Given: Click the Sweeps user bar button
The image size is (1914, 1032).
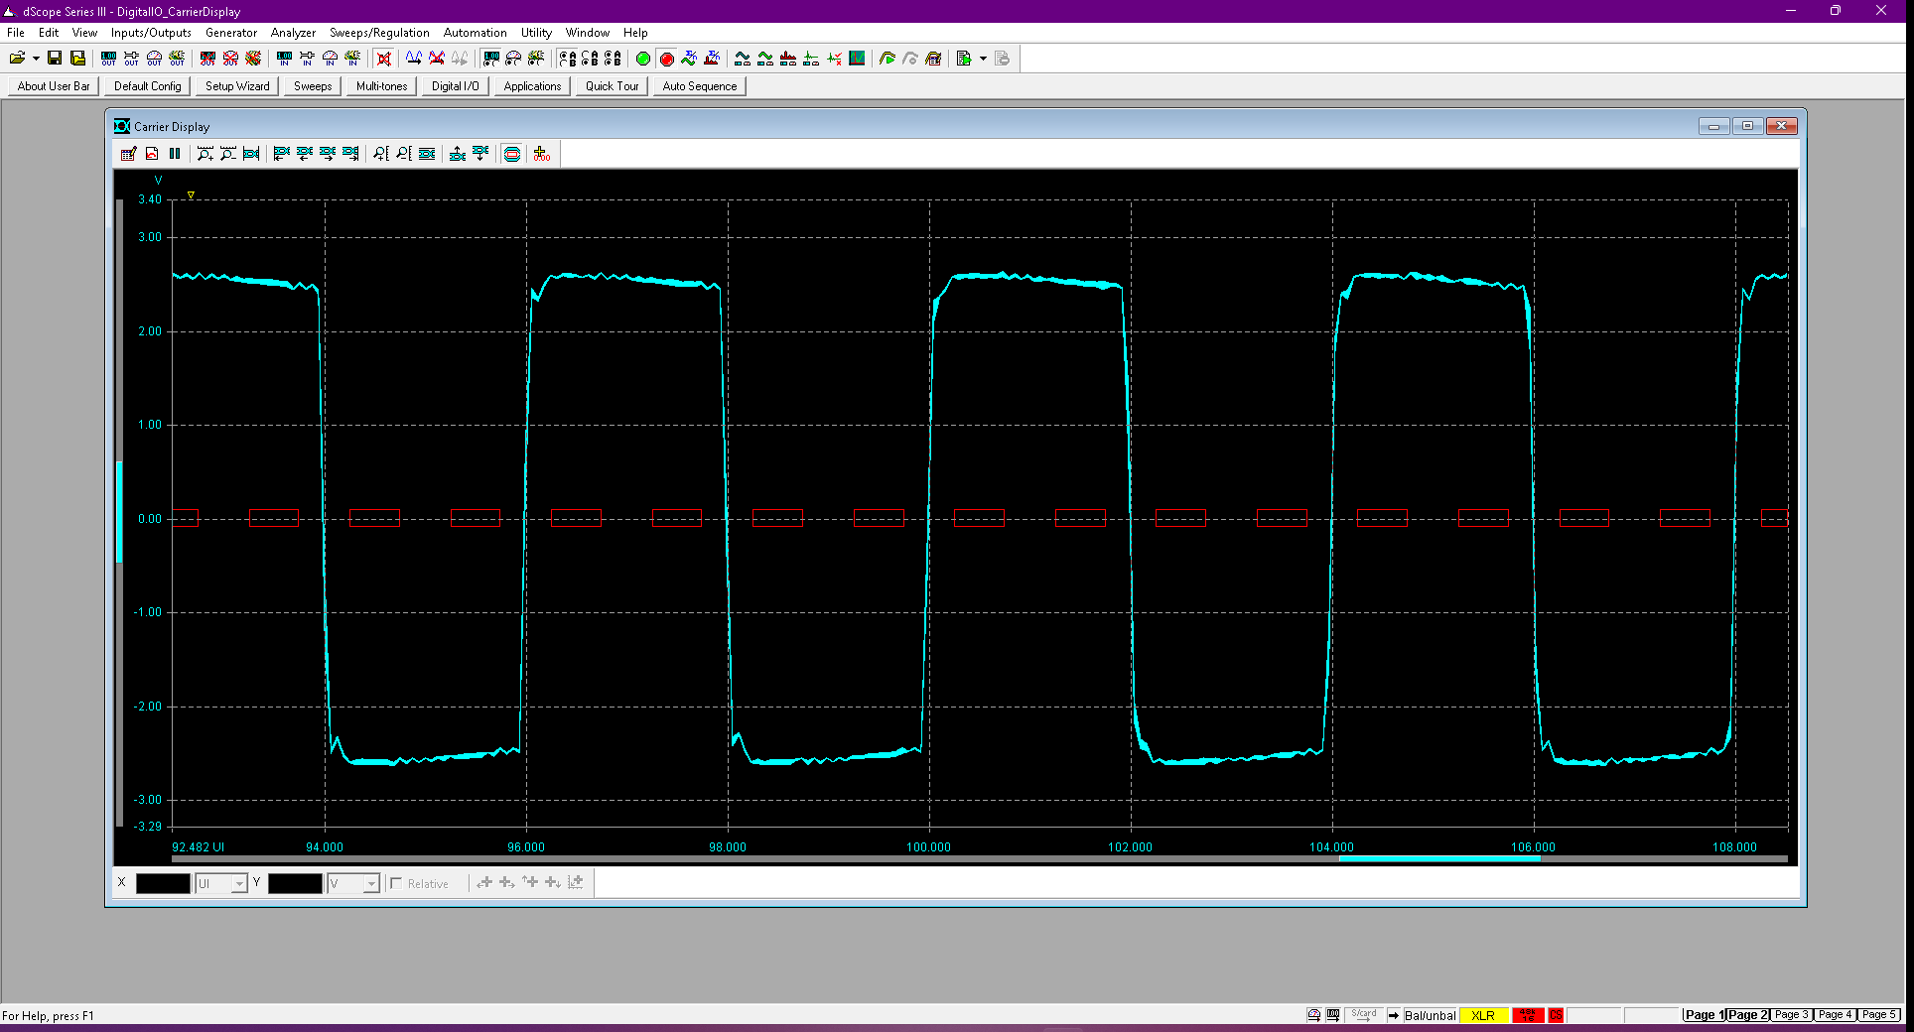Looking at the screenshot, I should point(313,86).
